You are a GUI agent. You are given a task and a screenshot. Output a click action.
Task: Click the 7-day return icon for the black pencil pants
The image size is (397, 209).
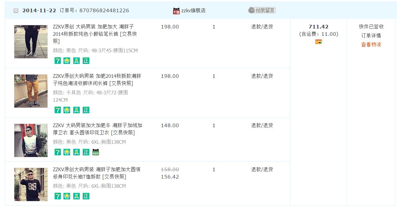point(57,61)
